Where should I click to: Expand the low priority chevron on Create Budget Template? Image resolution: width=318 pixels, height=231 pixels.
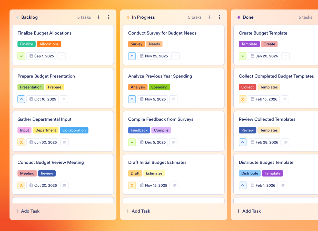(x=243, y=56)
